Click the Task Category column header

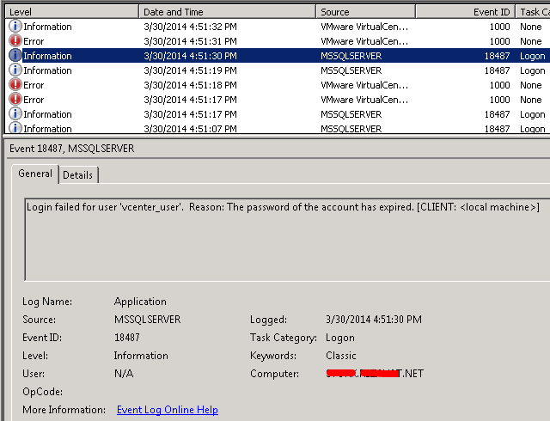[533, 12]
